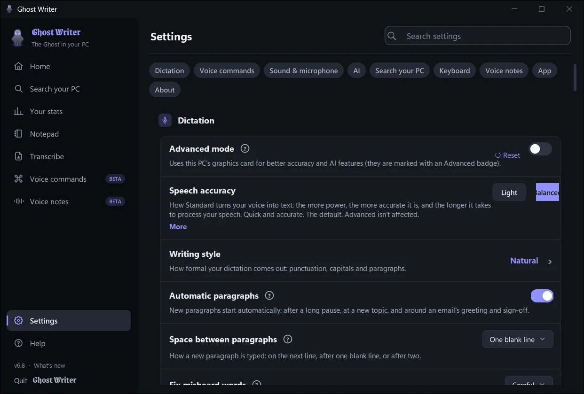This screenshot has height=394, width=584.
Task: Jump to the Voice commands settings tab
Action: tap(227, 70)
